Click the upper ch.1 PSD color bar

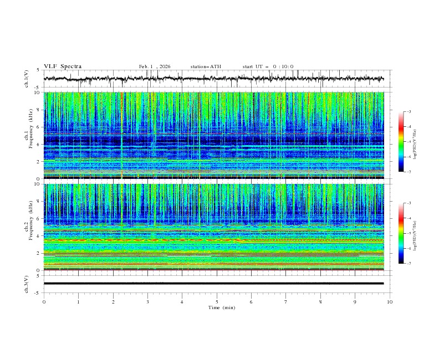pyautogui.click(x=401, y=141)
